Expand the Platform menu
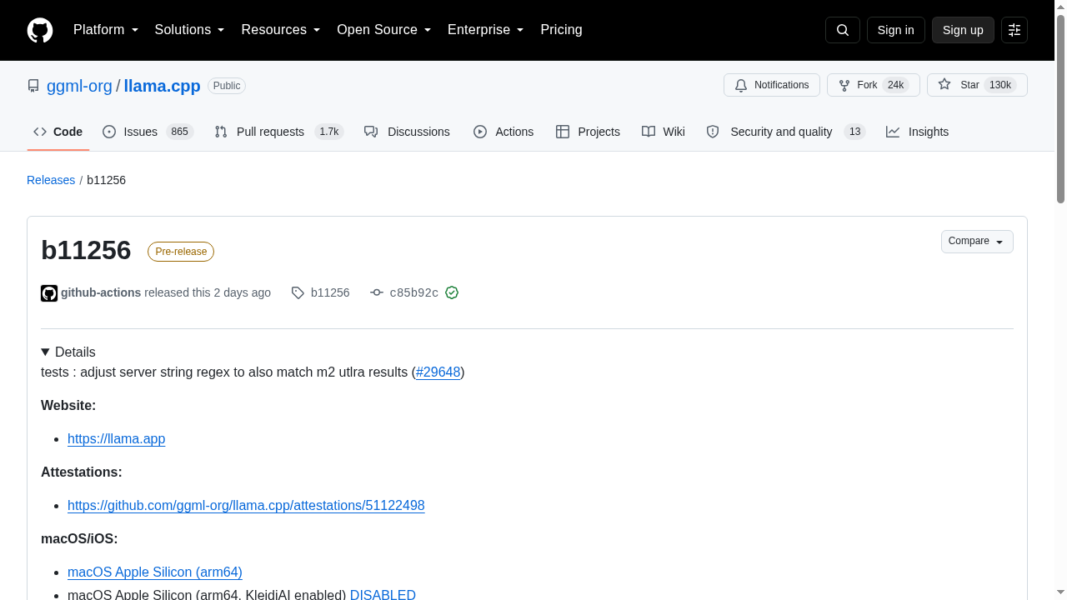The image size is (1067, 600). [106, 30]
